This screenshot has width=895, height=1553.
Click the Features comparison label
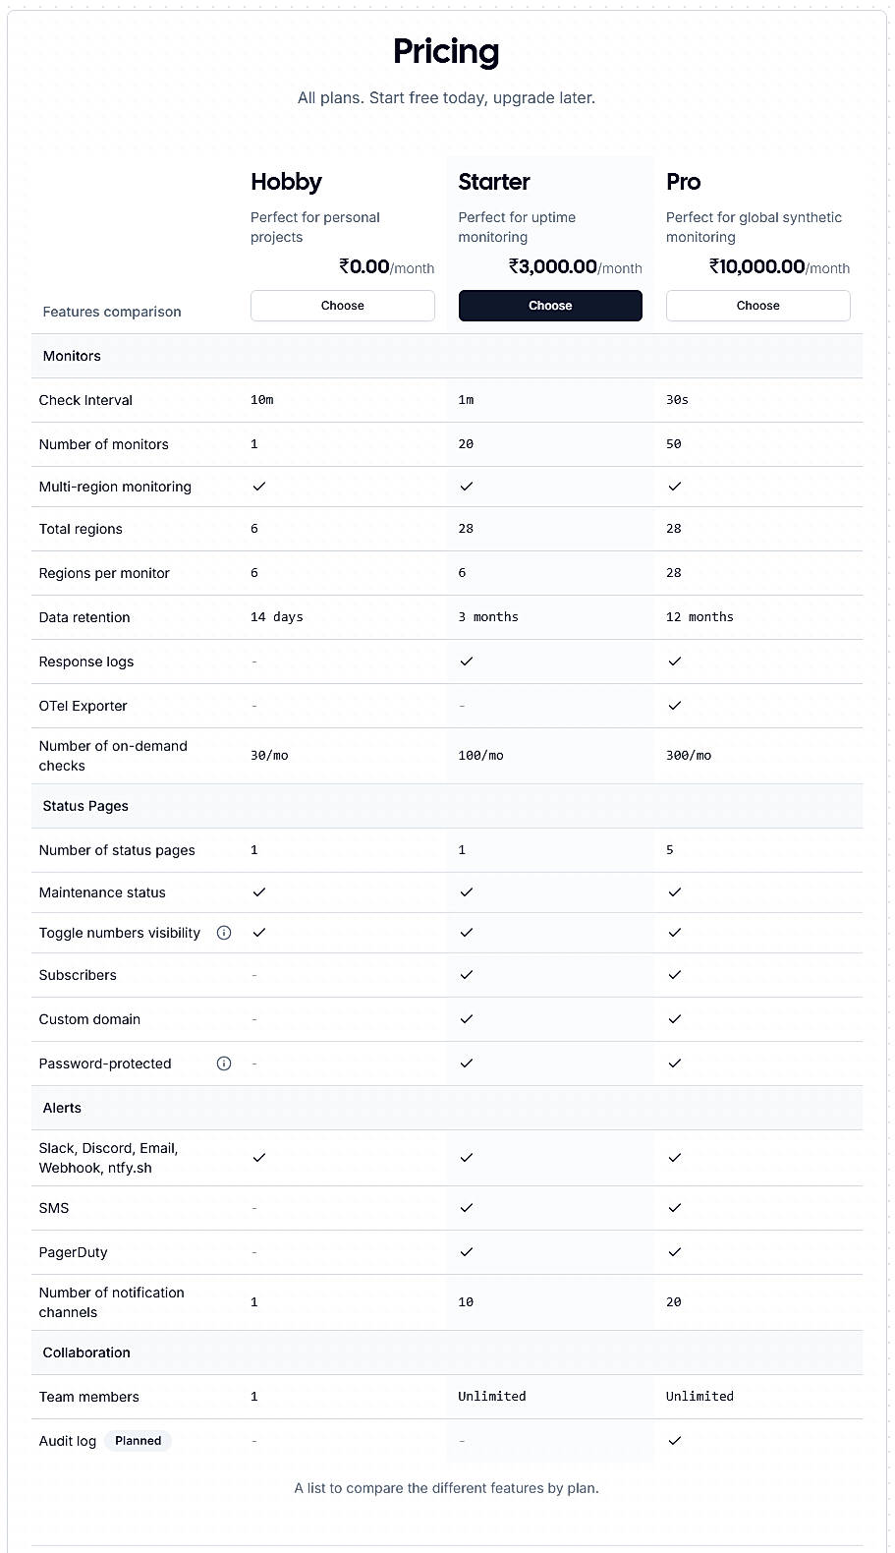111,312
